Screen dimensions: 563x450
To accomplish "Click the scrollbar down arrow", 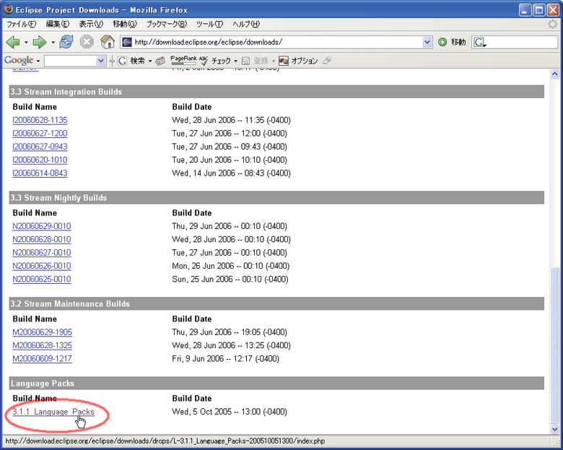I will tap(555, 429).
